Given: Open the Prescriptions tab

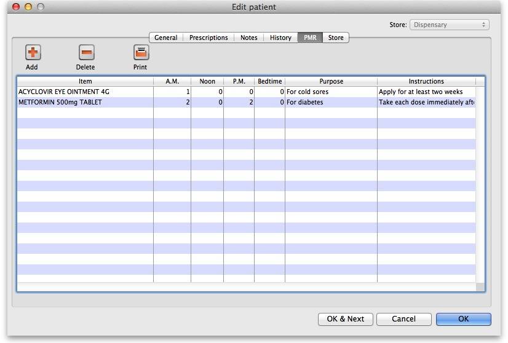Looking at the screenshot, I should (x=208, y=37).
